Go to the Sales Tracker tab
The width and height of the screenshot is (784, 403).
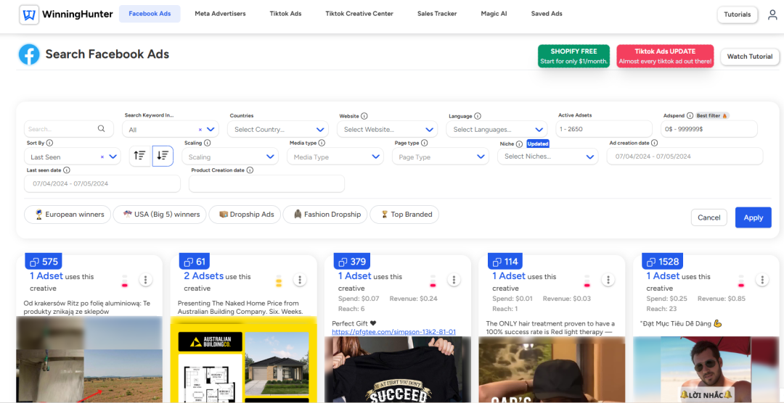pyautogui.click(x=437, y=14)
